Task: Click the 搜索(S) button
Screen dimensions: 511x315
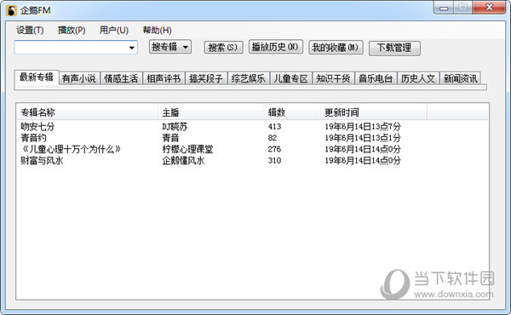Action: (x=223, y=48)
